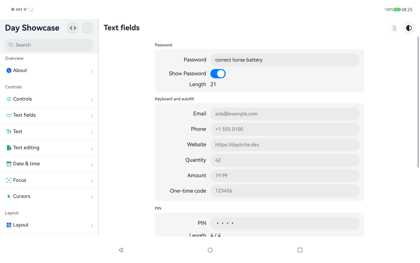Screen dimensions: 420x263
Task: Click the Controls sliders icon
Action: (9, 99)
